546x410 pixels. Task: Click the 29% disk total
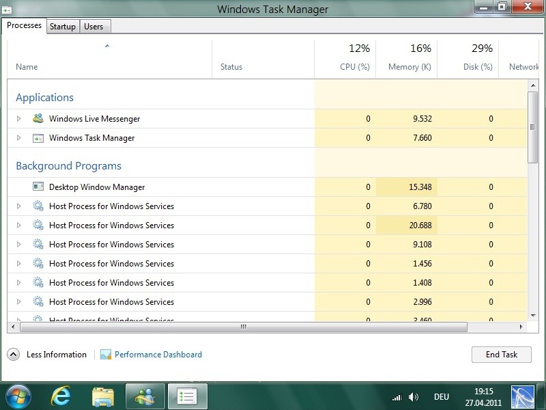pyautogui.click(x=482, y=48)
